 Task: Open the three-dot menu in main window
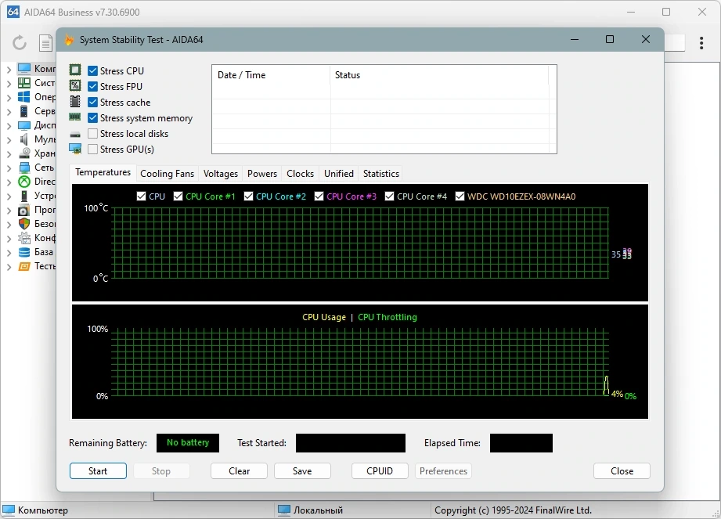701,43
